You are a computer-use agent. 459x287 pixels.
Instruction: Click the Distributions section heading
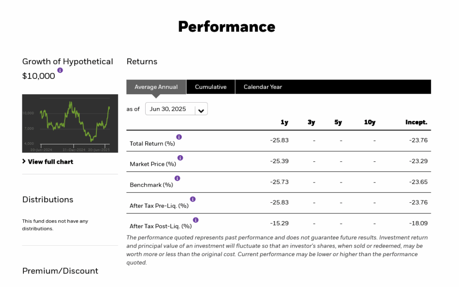click(x=48, y=200)
